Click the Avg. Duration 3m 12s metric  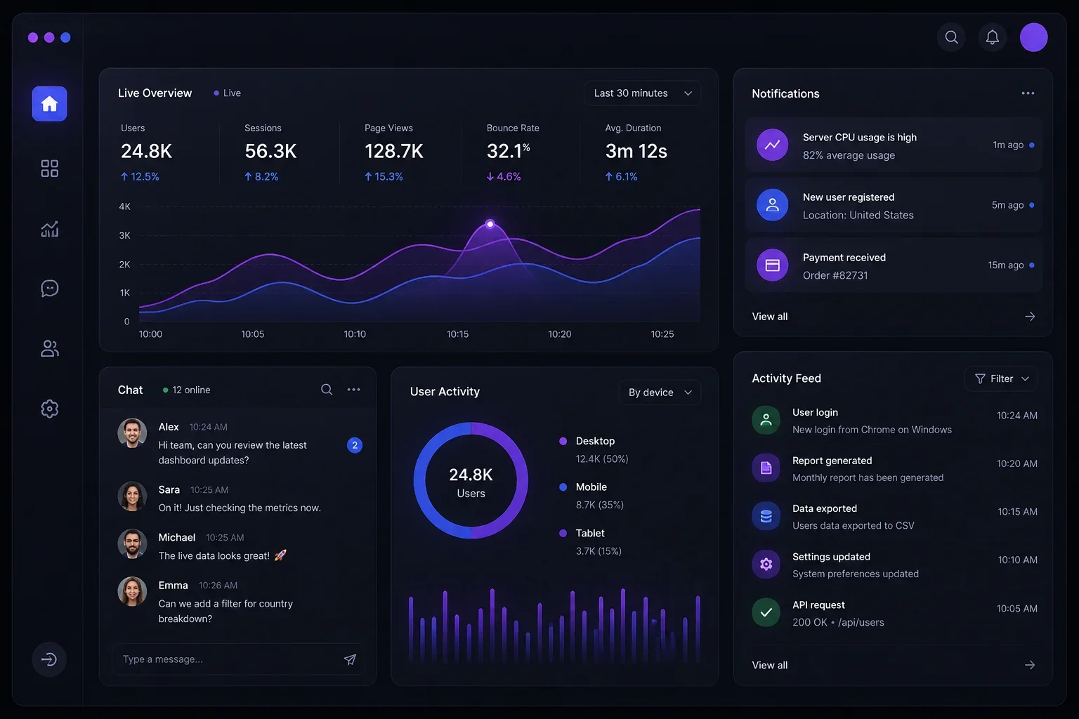coord(636,152)
